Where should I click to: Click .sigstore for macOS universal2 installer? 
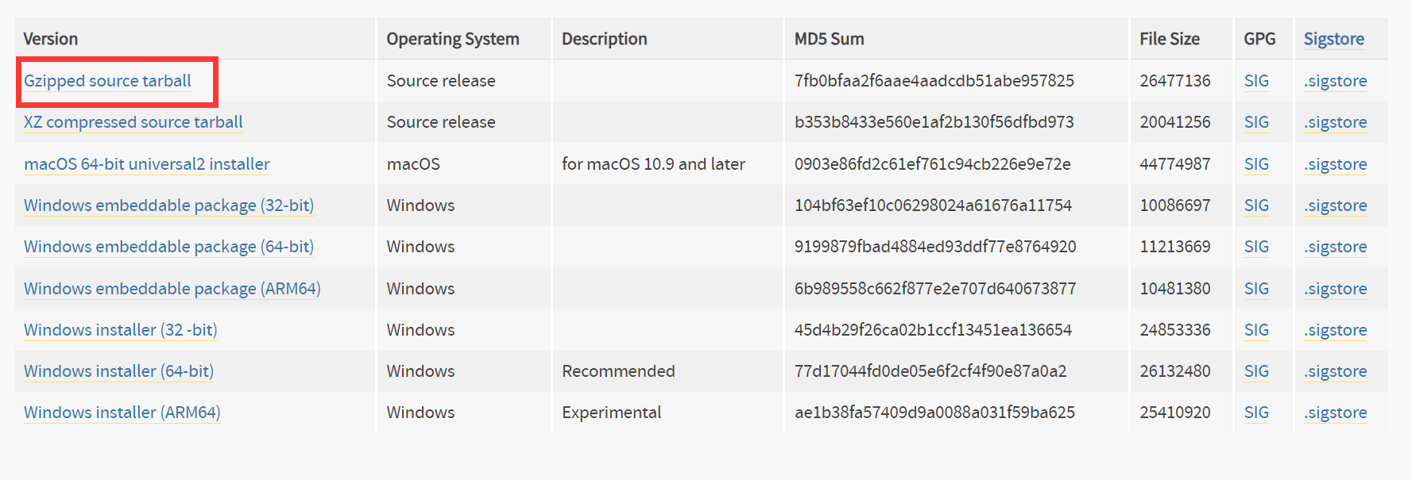1335,164
